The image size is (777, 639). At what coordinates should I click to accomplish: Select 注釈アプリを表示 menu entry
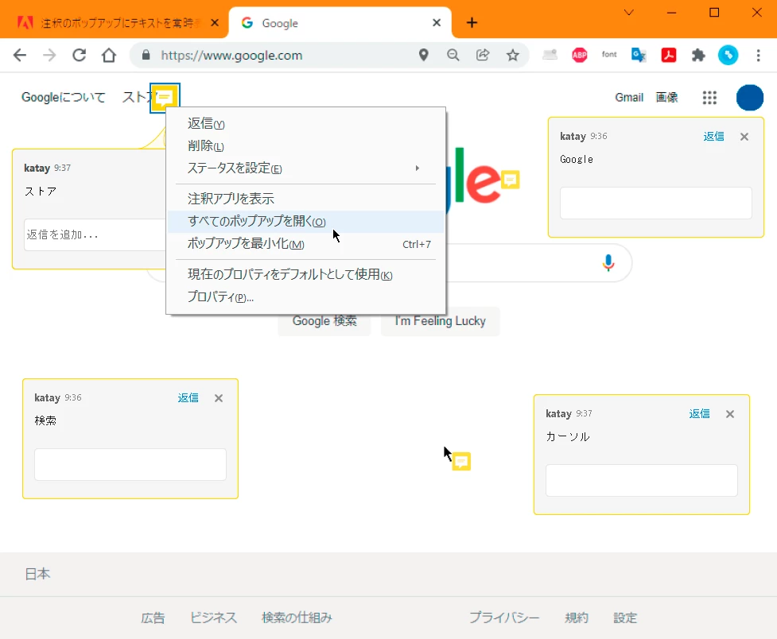click(305, 199)
